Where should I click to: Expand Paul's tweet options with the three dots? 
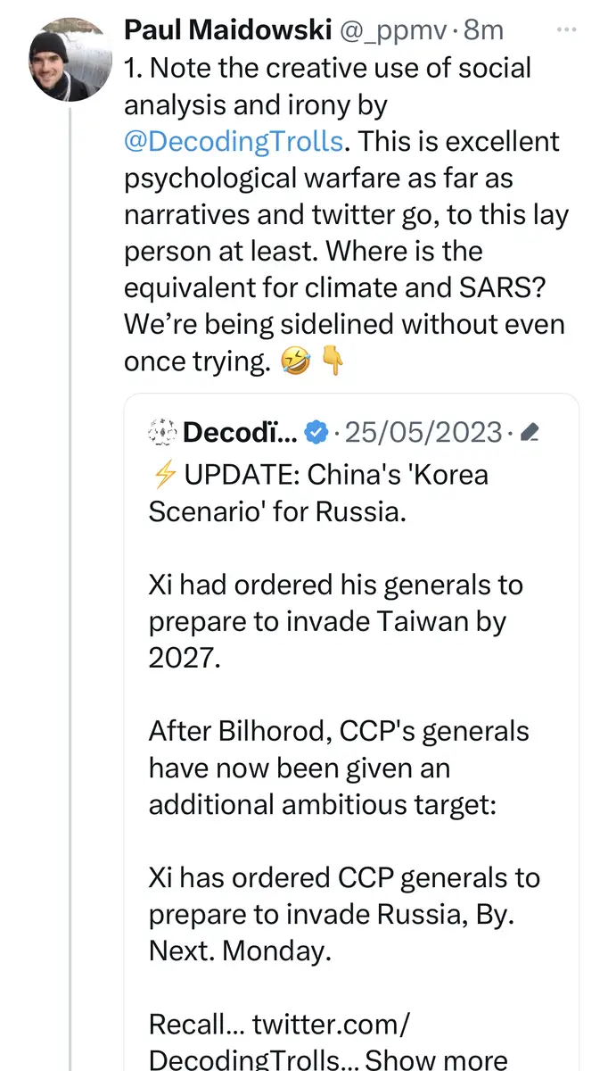(x=567, y=29)
